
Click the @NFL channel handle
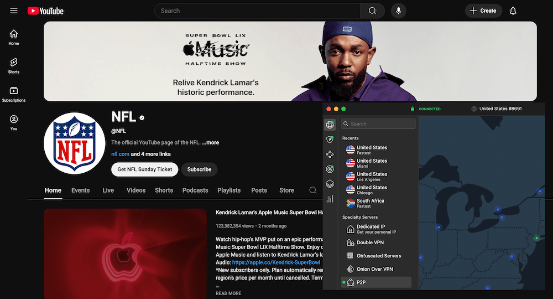[118, 131]
